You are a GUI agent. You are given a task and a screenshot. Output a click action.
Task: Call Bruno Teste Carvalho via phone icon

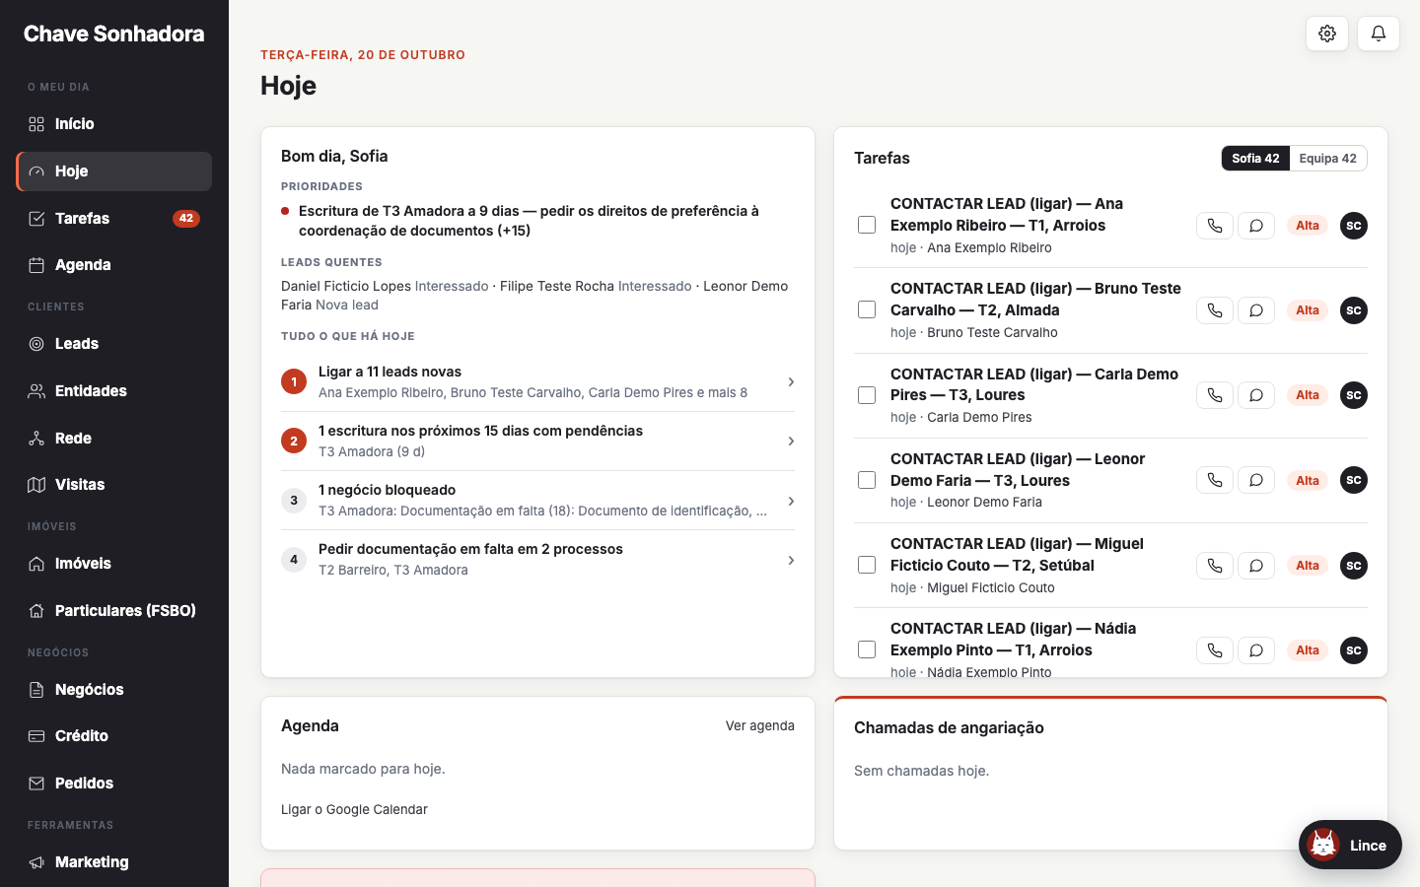click(1215, 310)
